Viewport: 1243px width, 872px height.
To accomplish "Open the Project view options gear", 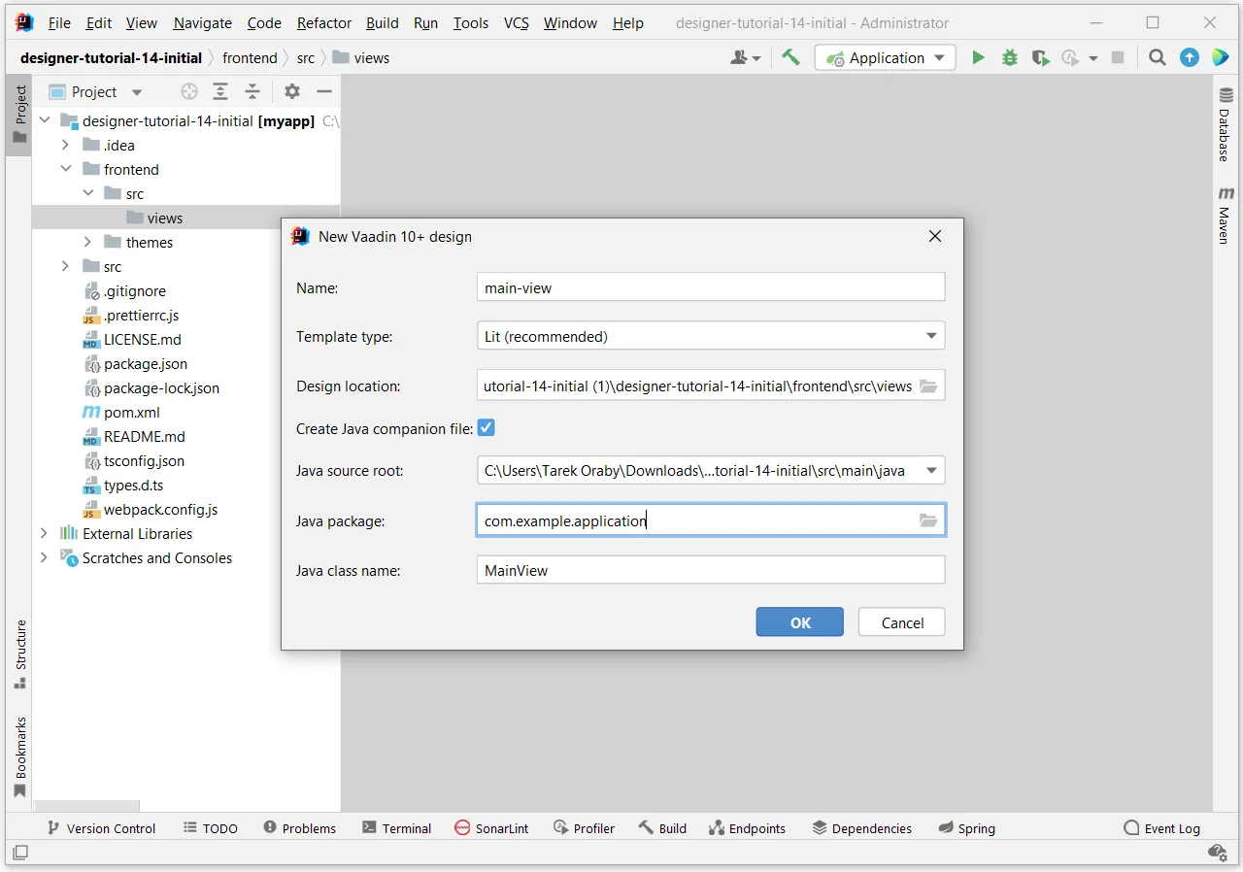I will pos(291,91).
